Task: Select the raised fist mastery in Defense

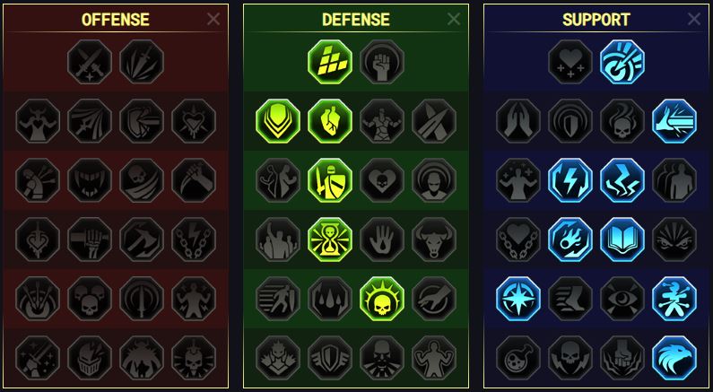Action: pos(382,61)
